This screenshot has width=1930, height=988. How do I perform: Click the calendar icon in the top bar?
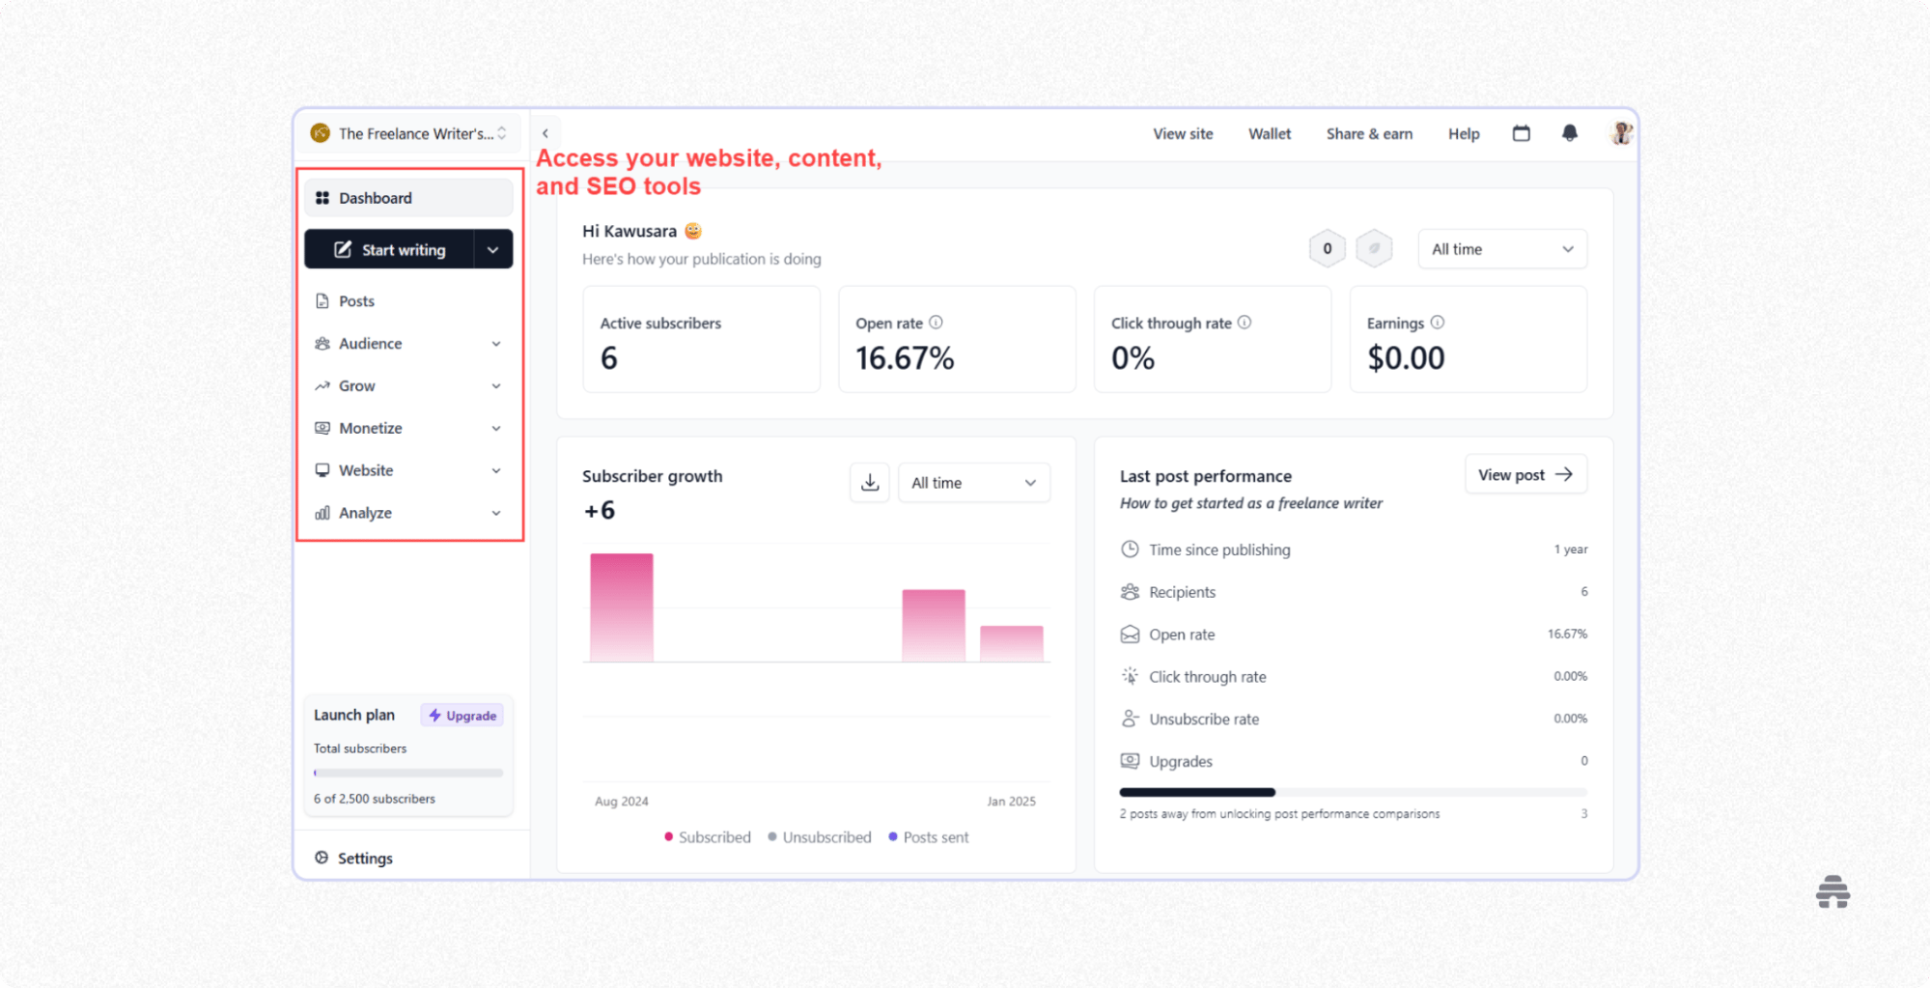(1522, 133)
